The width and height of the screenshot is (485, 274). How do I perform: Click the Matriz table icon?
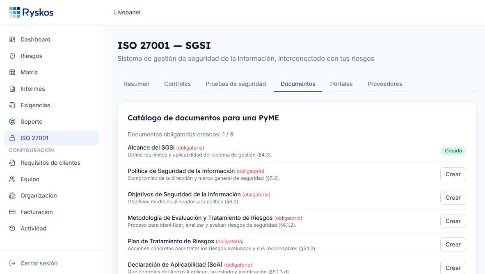tap(12, 72)
